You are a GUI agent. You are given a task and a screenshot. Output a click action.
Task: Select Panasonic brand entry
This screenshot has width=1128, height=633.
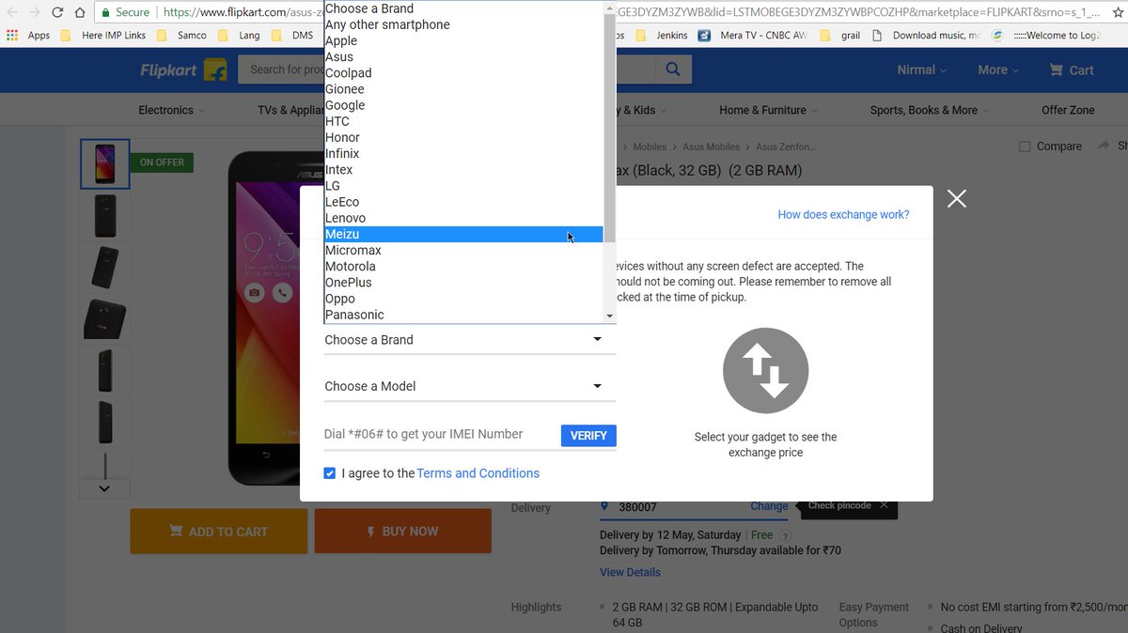pos(463,315)
